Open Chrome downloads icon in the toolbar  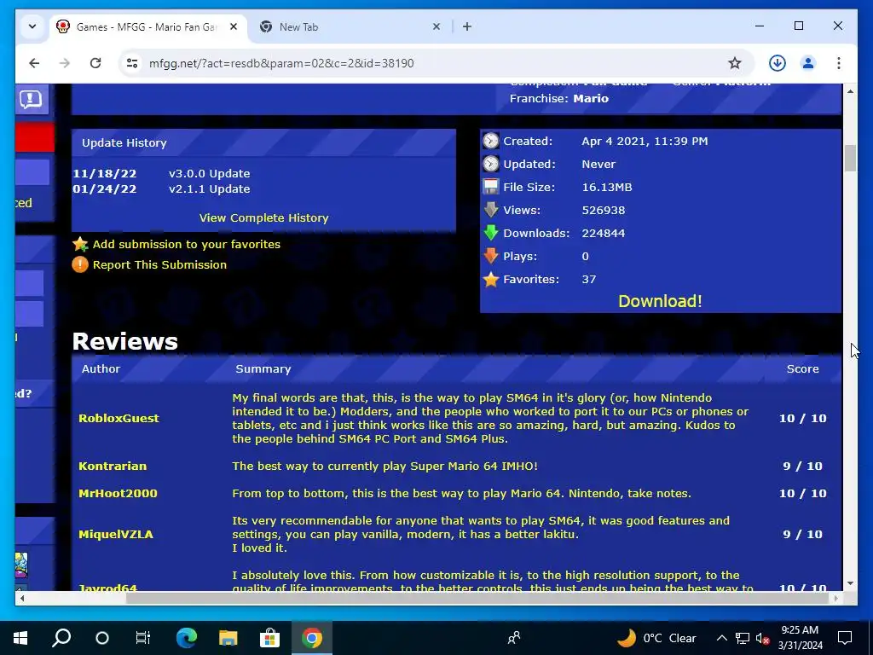tap(778, 63)
